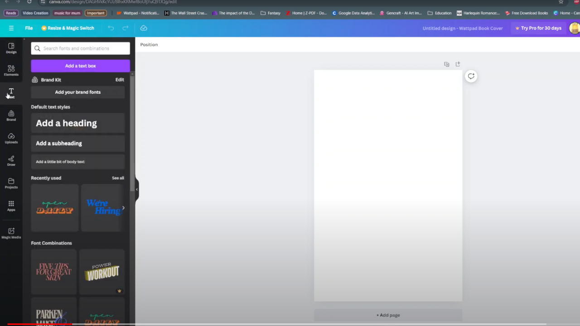580x326 pixels.
Task: Select the open DAILY recent font thumbnail
Action: coord(55,208)
